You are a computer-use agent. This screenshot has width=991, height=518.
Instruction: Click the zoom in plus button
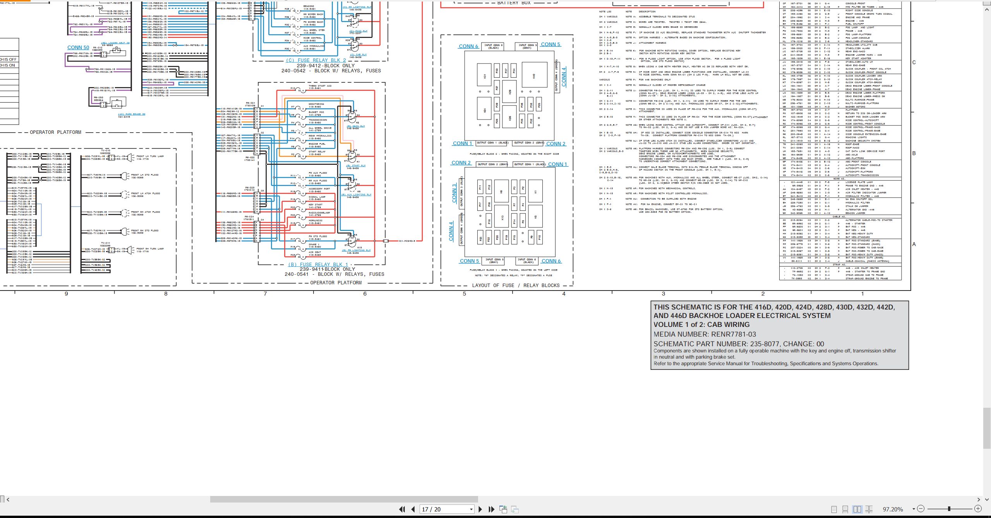point(978,509)
